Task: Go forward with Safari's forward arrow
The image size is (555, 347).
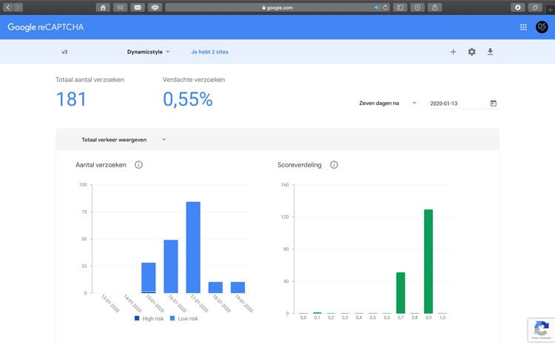Action: (18, 7)
